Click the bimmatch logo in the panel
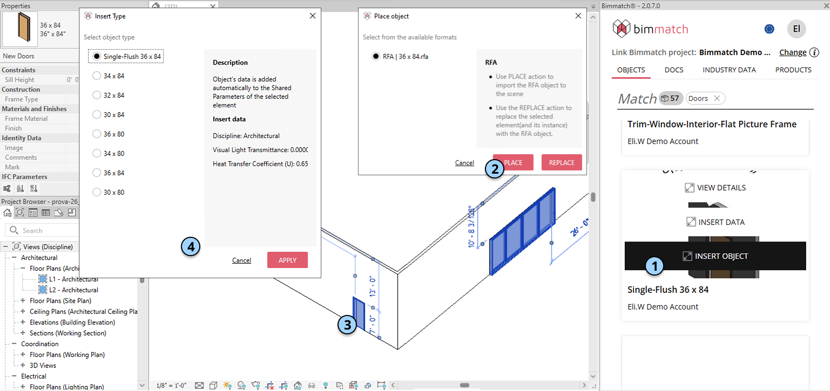Image resolution: width=830 pixels, height=391 pixels. pos(651,29)
